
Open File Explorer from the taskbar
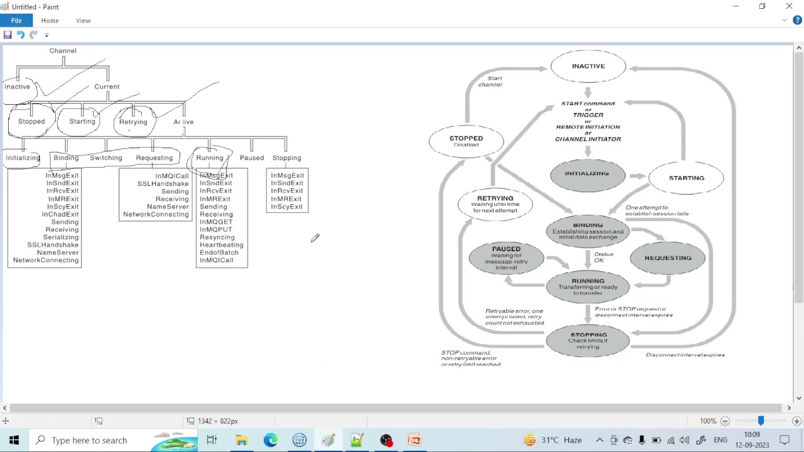coord(241,440)
